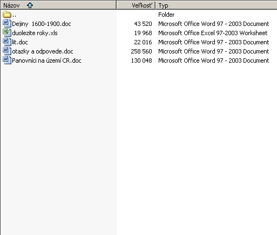Select the lit.doc Word icon
Viewport: 277px width, 235px height.
coord(7,42)
